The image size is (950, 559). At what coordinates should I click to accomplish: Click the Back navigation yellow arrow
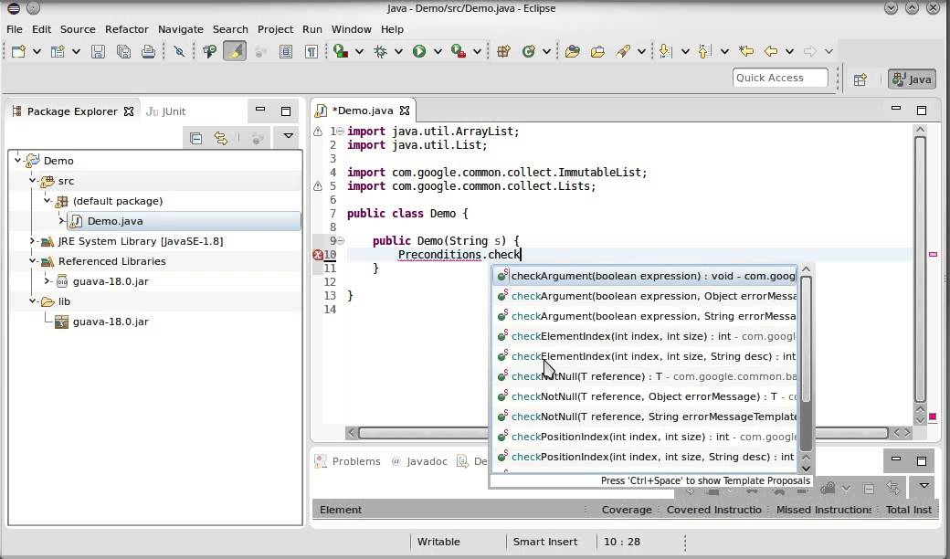[771, 51]
